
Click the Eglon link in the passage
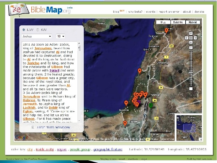coord(28,111)
